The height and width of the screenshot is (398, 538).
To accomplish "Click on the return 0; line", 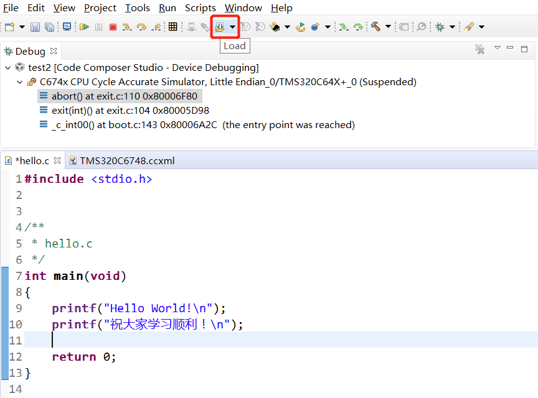I will (x=83, y=357).
